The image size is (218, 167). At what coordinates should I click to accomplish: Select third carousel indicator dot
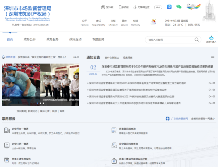coord(44,103)
